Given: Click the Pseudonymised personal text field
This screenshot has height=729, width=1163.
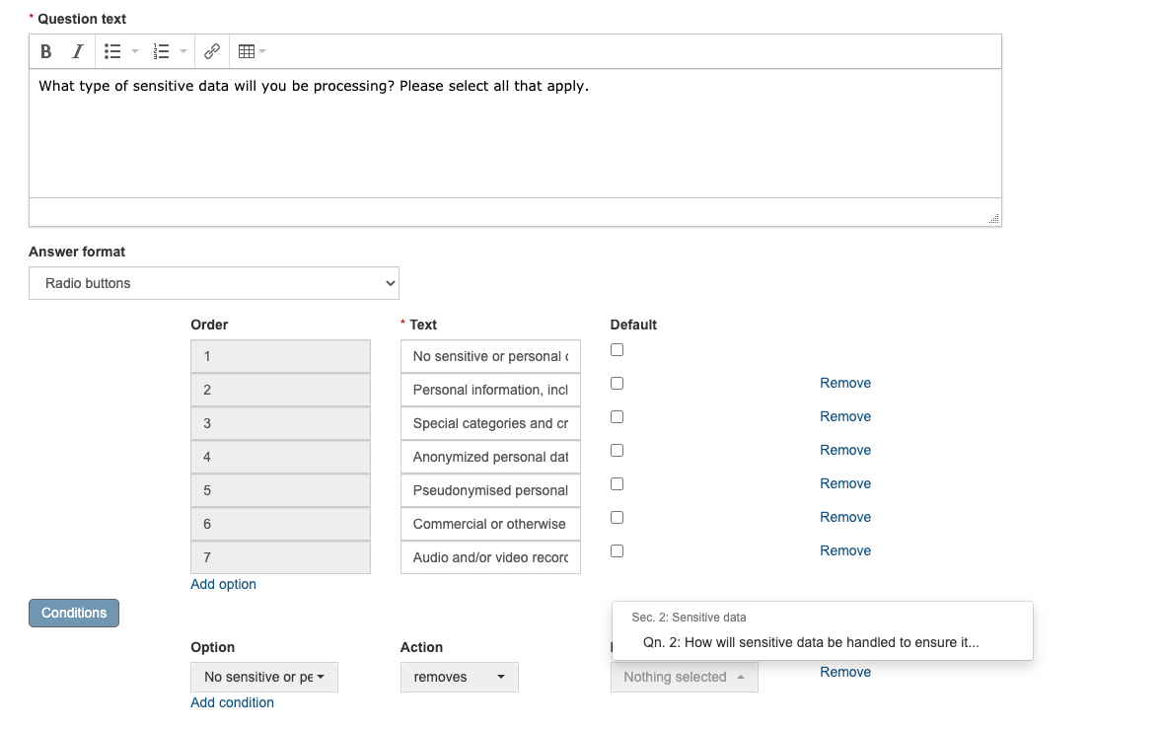Looking at the screenshot, I should tap(490, 490).
